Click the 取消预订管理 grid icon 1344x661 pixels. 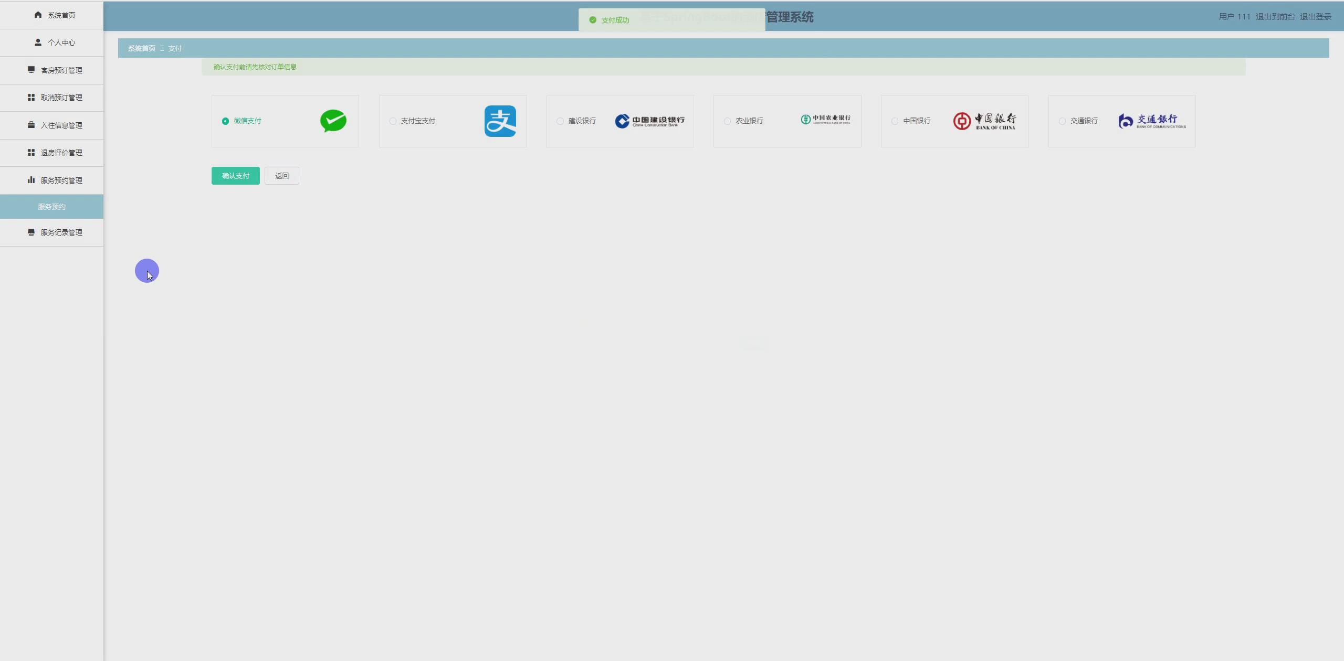click(x=31, y=97)
